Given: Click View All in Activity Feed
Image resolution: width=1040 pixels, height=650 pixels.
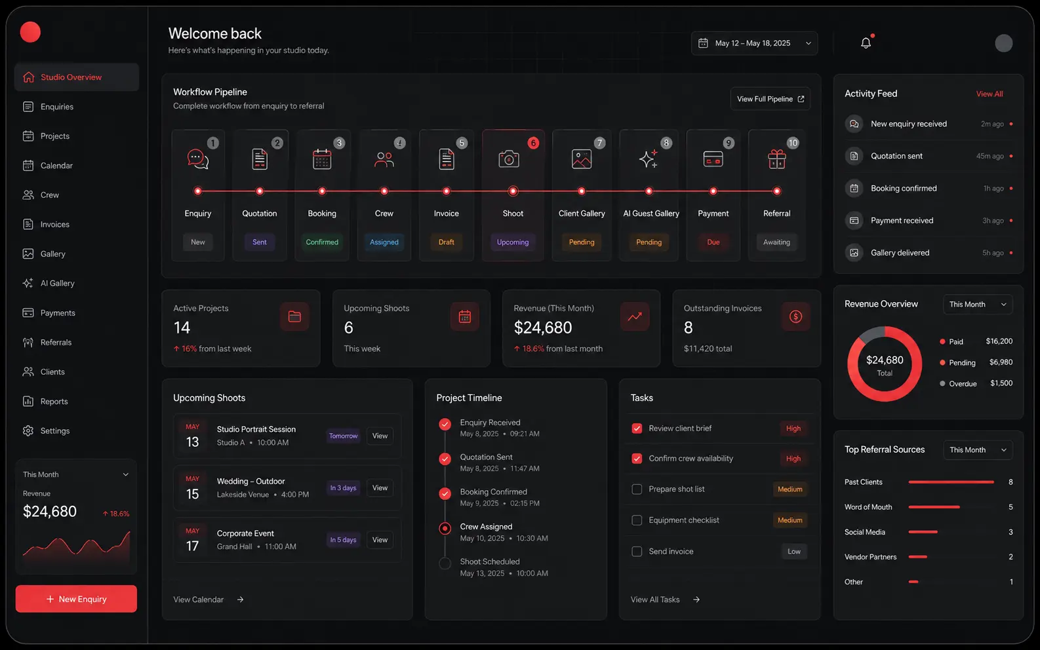Looking at the screenshot, I should 990,94.
